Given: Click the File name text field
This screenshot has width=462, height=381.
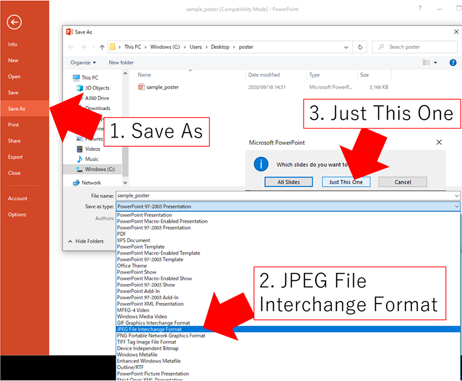Looking at the screenshot, I should tap(284, 196).
